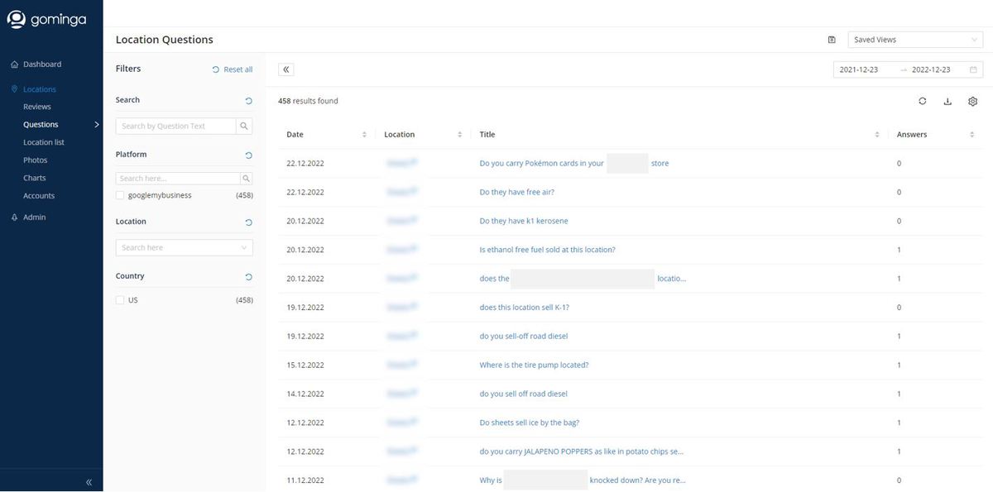Open Reviews in the sidebar
993x492 pixels.
[37, 107]
